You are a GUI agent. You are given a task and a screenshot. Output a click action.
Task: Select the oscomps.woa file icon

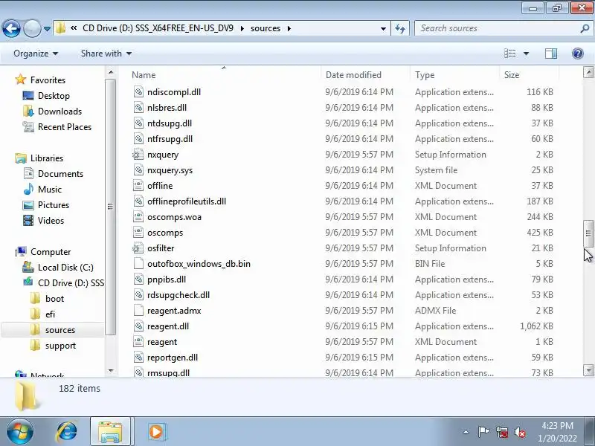point(138,217)
